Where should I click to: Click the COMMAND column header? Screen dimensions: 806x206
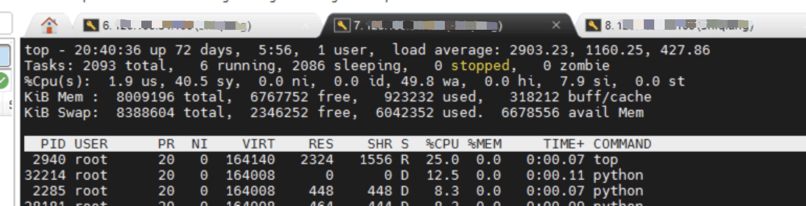622,144
